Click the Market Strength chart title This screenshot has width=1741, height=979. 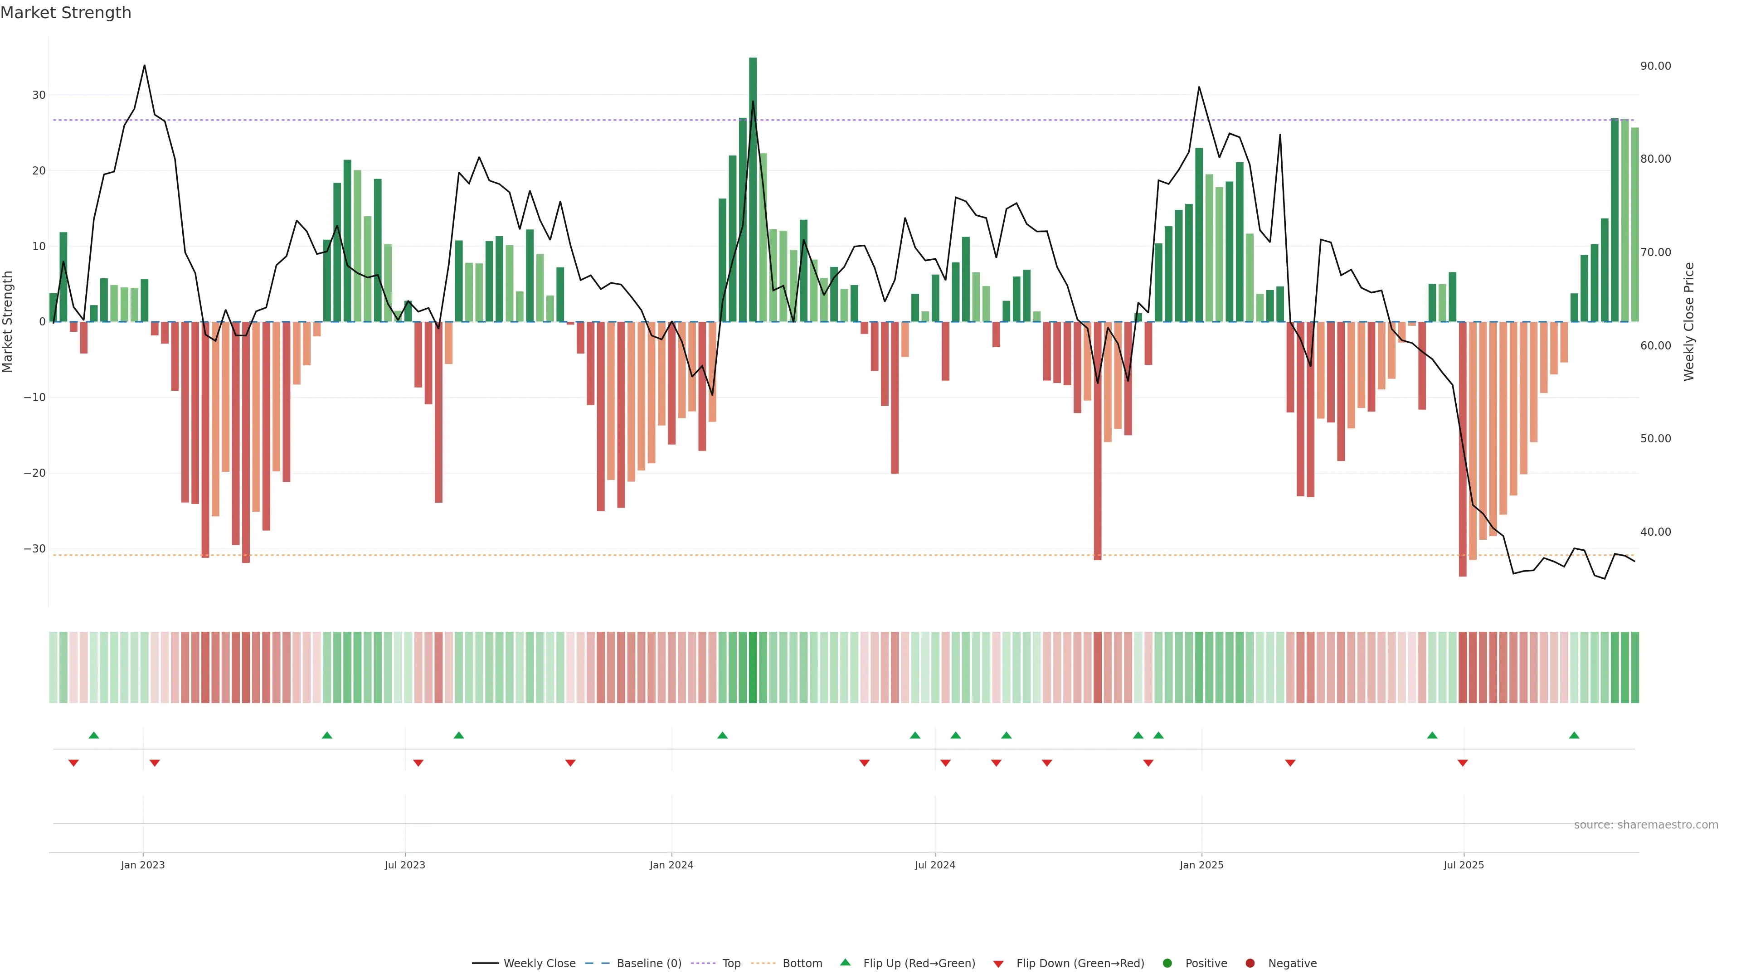66,13
